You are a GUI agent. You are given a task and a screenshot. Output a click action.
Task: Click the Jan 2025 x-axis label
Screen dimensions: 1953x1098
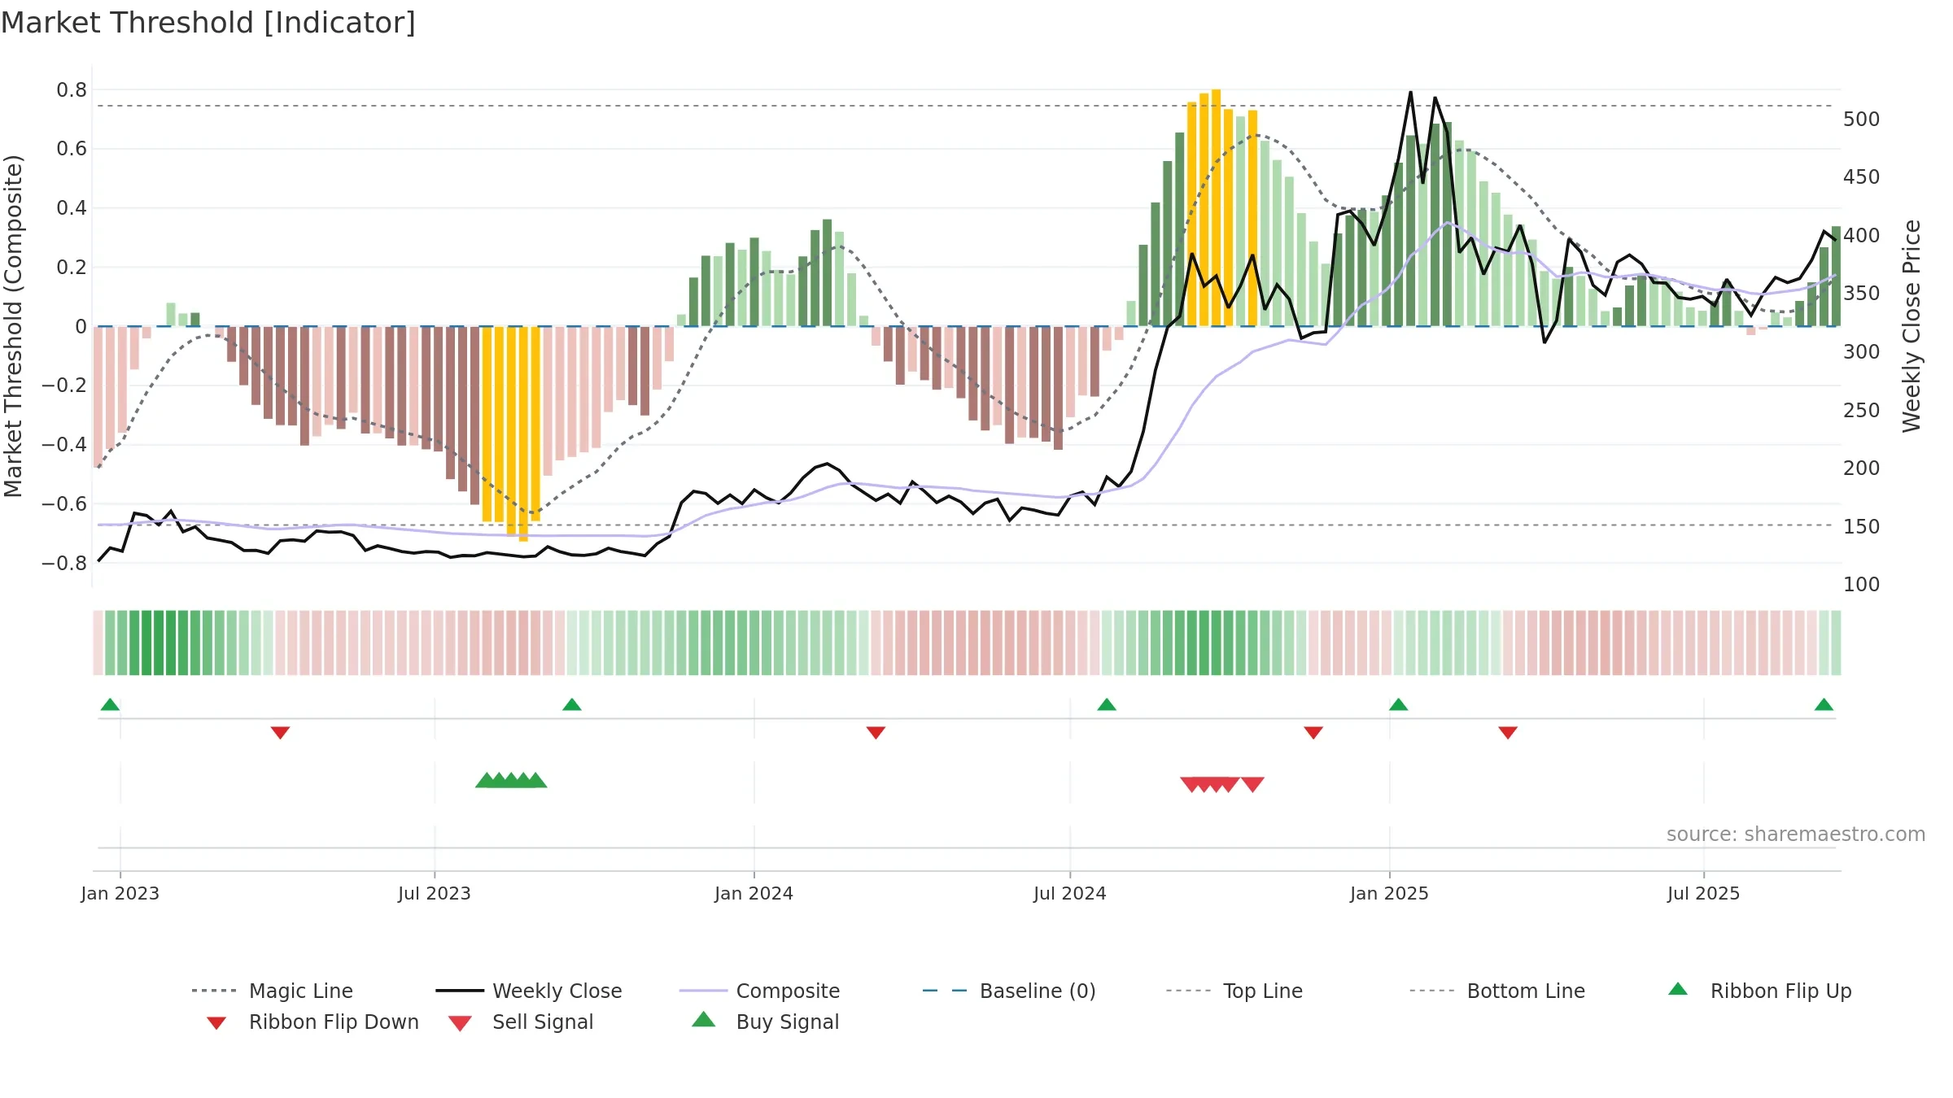(1390, 893)
